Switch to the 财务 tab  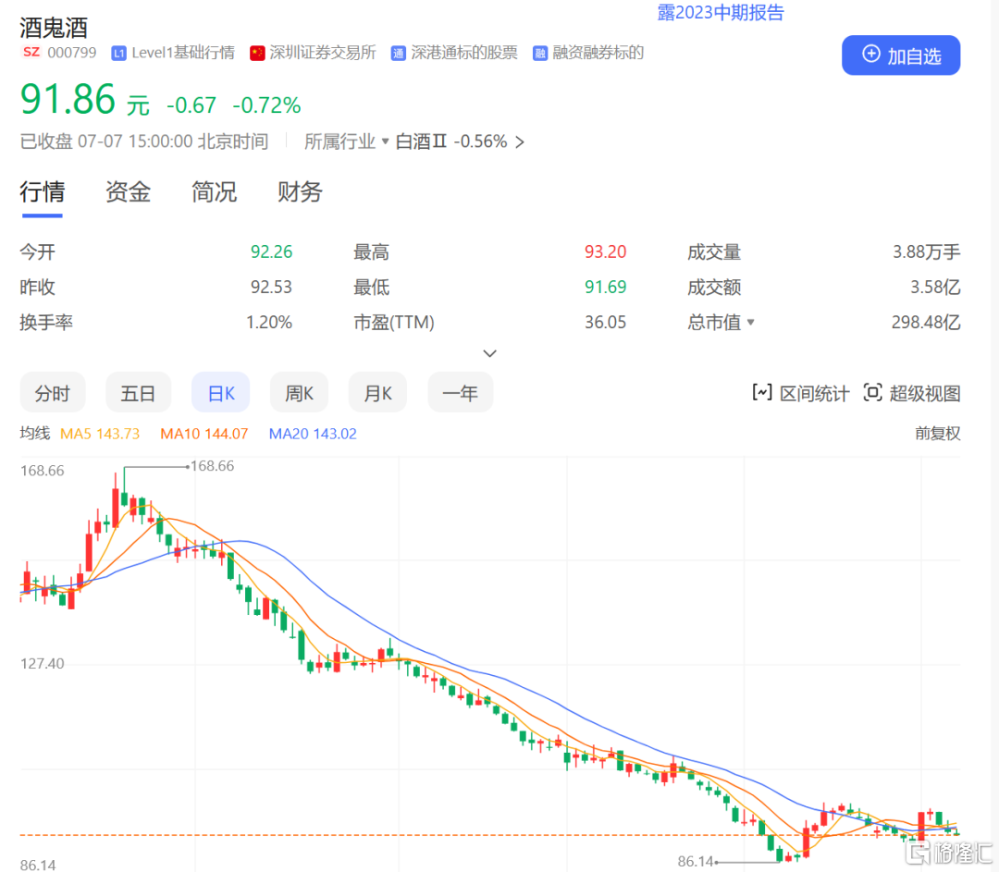tap(300, 191)
